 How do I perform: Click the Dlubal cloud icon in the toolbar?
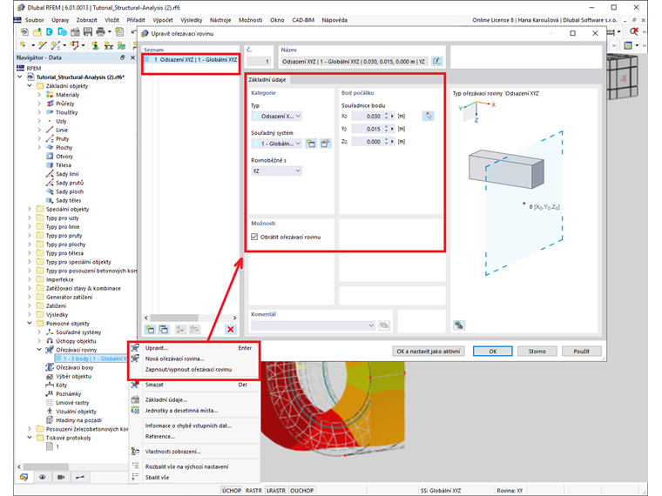click(50, 31)
